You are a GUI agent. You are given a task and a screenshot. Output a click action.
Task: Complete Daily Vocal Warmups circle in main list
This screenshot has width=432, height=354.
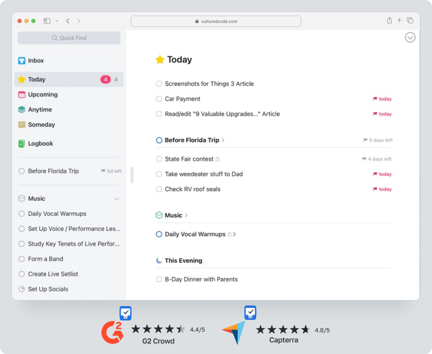(x=159, y=234)
